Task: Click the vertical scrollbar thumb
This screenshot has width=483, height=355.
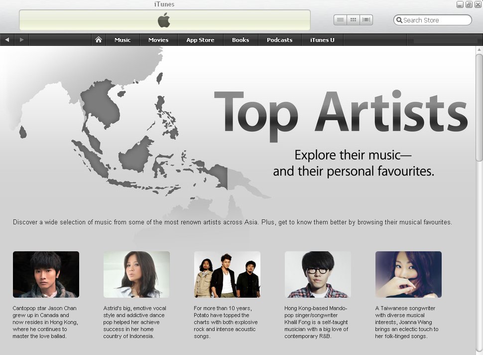Action: pyautogui.click(x=479, y=107)
